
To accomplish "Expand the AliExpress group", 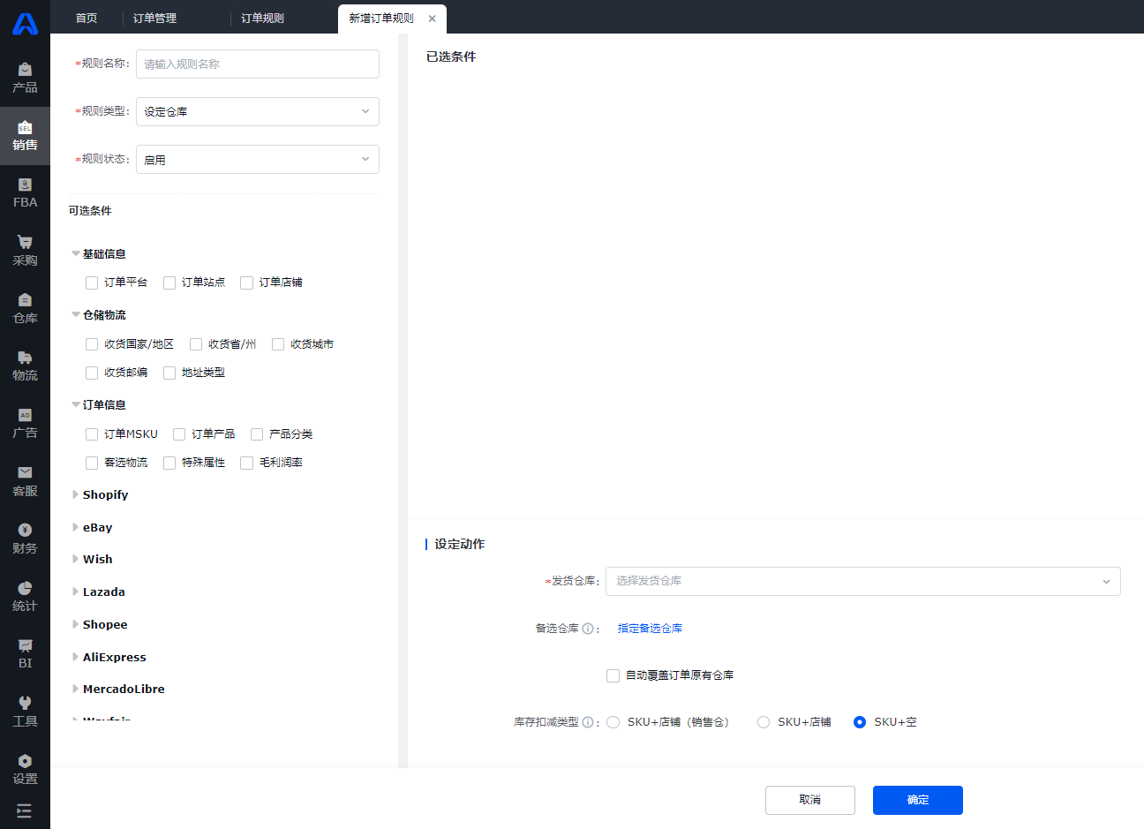I will [76, 657].
